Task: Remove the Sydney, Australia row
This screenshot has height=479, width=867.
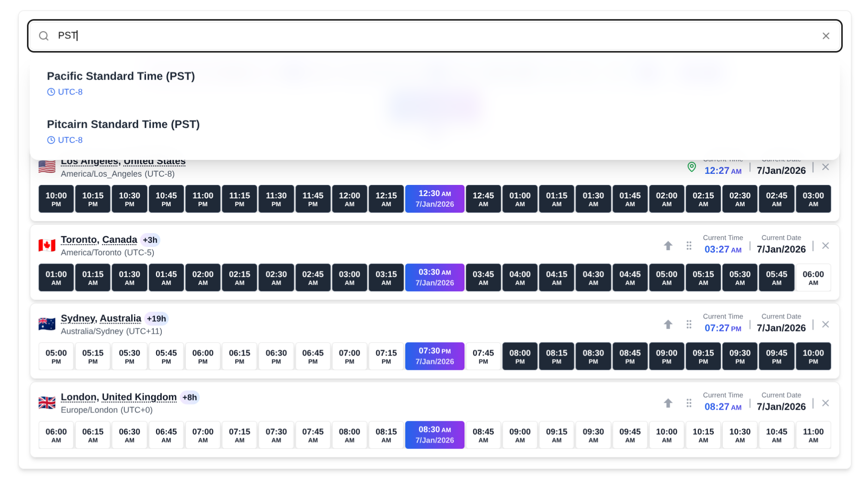Action: pos(825,324)
